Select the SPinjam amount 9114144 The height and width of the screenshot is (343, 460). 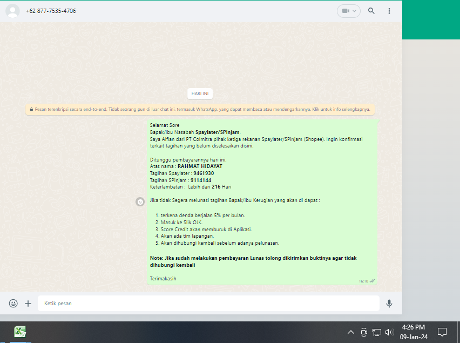pyautogui.click(x=201, y=180)
